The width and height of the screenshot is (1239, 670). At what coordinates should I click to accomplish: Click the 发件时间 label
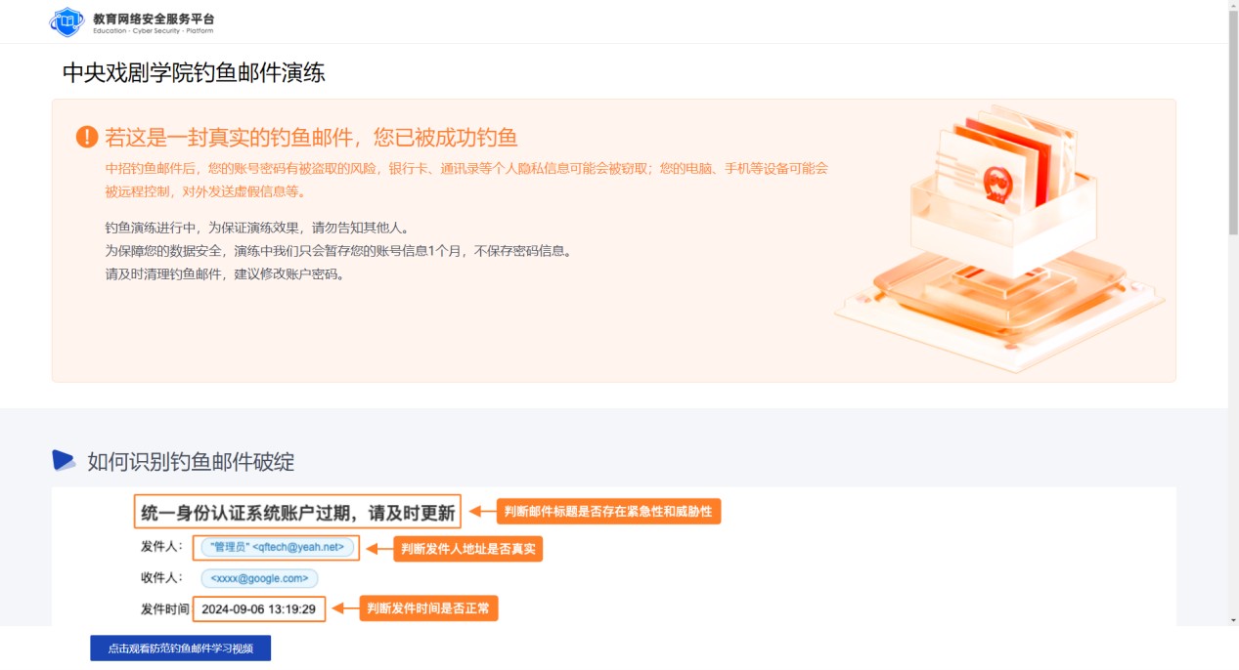point(164,609)
